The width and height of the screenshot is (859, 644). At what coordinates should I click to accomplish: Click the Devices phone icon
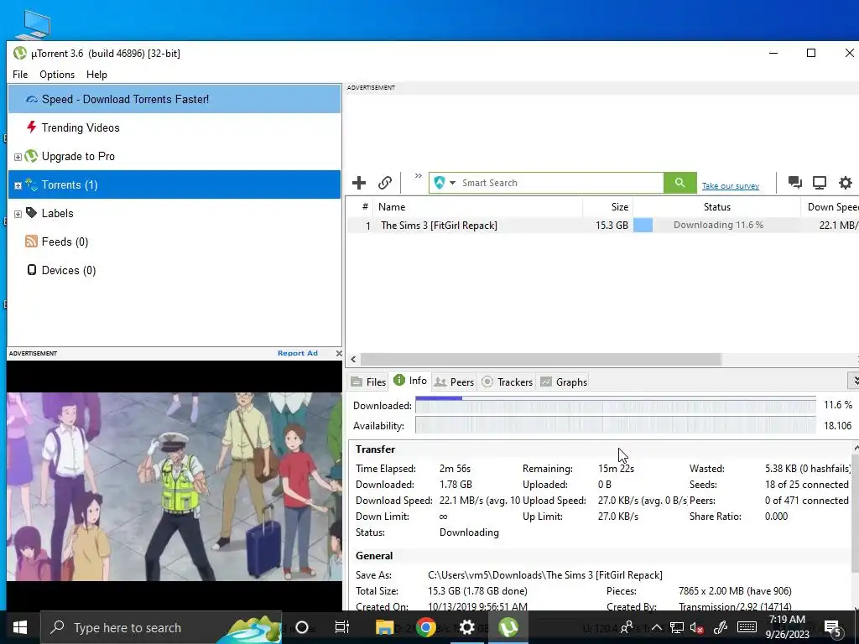32,269
